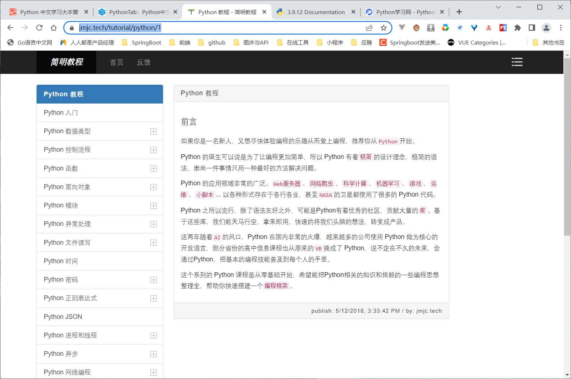Open the 人人都是产品经理 bookmark
Image resolution: width=571 pixels, height=379 pixels.
point(87,42)
